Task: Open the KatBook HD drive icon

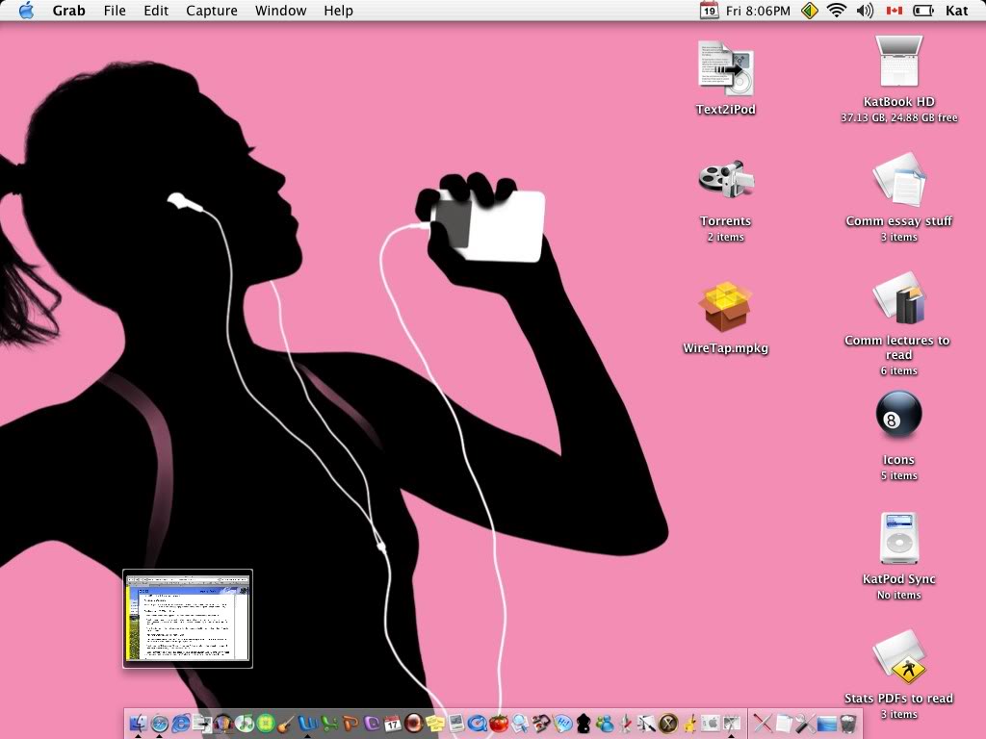Action: [x=898, y=62]
